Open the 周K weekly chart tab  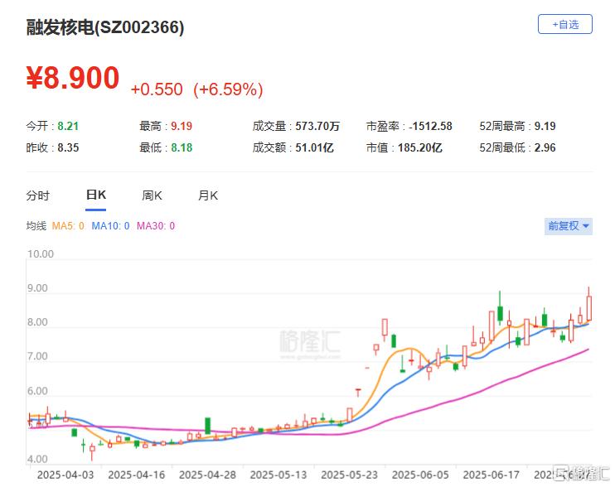tap(152, 195)
